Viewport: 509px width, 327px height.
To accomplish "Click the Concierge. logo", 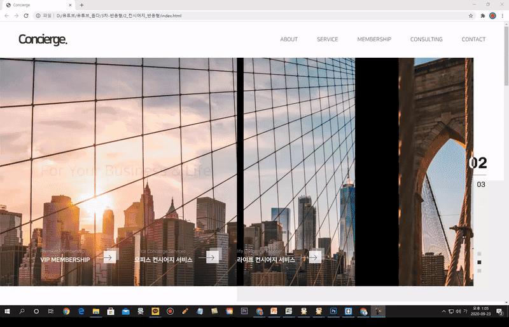I will coord(43,39).
